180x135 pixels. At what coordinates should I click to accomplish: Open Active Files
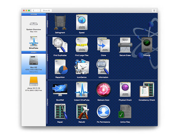125,113
